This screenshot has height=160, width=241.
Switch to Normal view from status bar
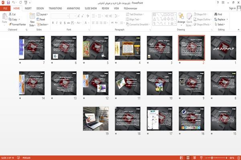[x=182, y=158]
